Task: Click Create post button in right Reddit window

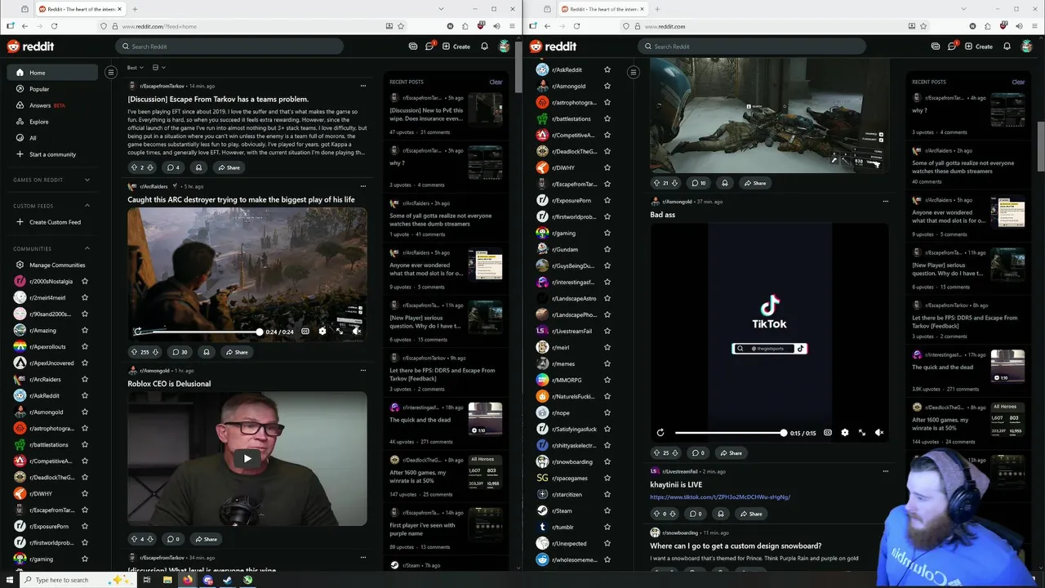Action: click(x=979, y=47)
